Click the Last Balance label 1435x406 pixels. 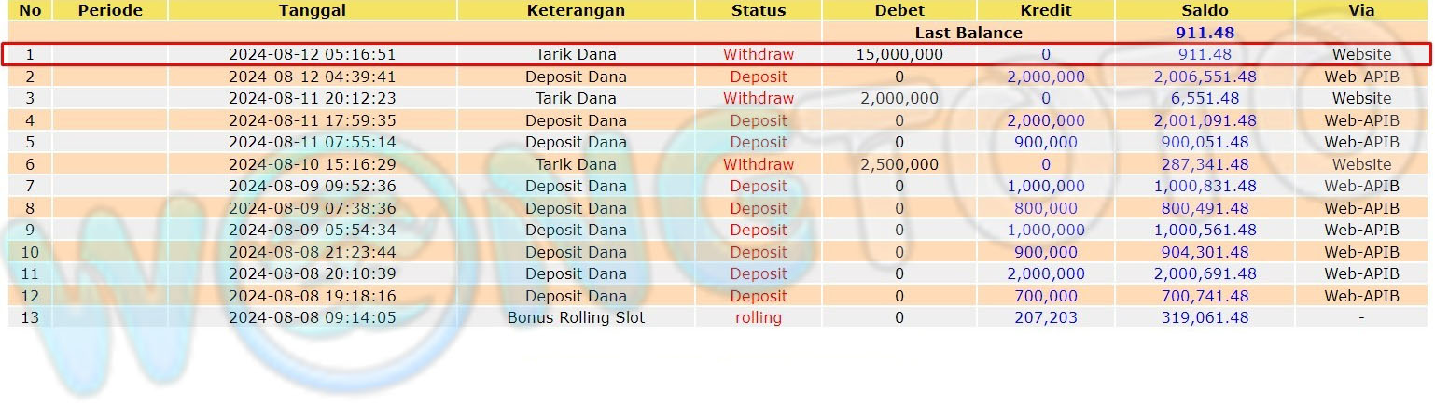(968, 33)
